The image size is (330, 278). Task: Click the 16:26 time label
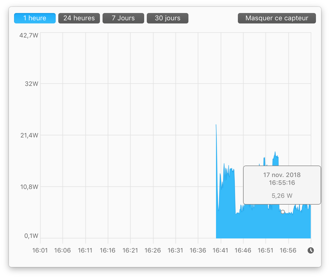tap(153, 250)
